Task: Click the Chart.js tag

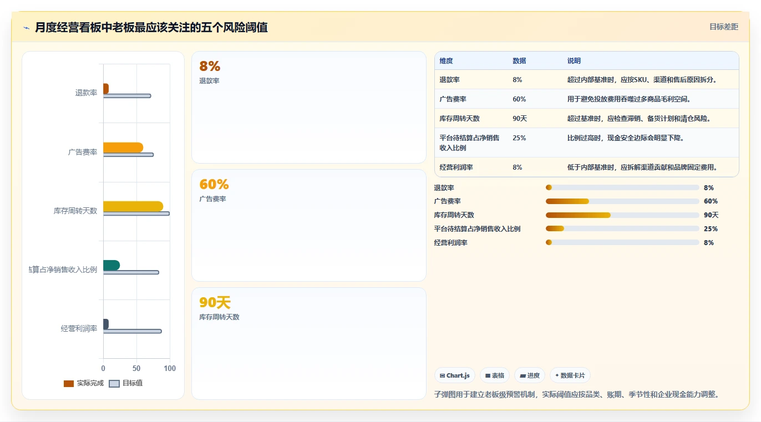Action: click(455, 375)
